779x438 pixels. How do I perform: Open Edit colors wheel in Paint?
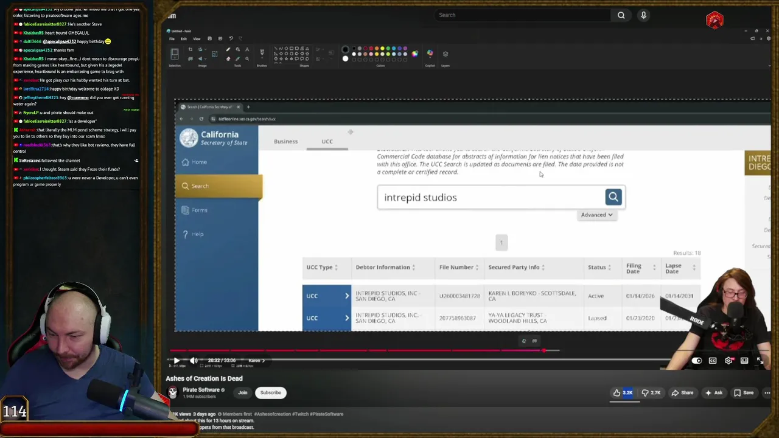tap(414, 54)
